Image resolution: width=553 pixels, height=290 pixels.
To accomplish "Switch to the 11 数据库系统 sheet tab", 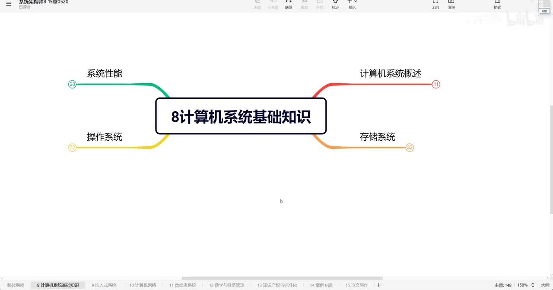I will [183, 285].
